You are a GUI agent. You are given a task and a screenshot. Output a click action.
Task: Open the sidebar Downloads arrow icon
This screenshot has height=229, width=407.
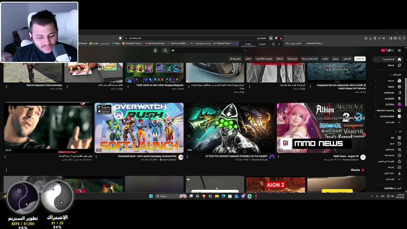[399, 173]
